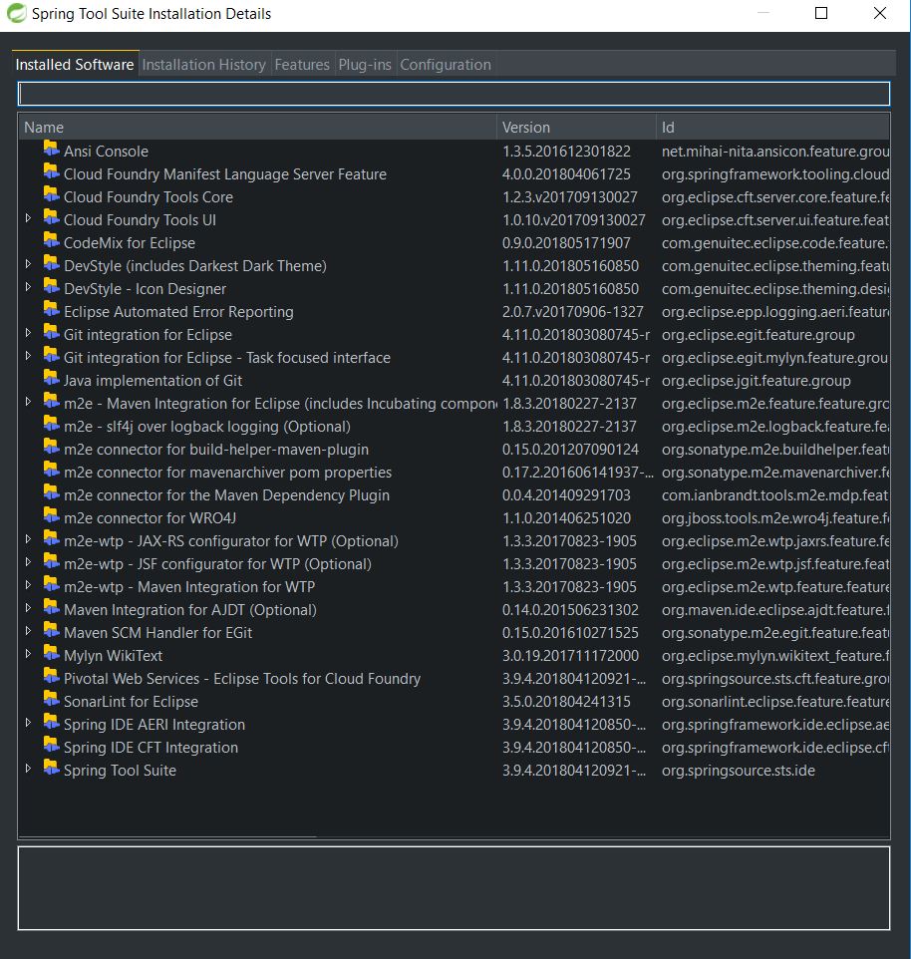Viewport: 911px width, 959px height.
Task: Click the Cloud Foundry Tools UI icon
Action: pyautogui.click(x=52, y=219)
